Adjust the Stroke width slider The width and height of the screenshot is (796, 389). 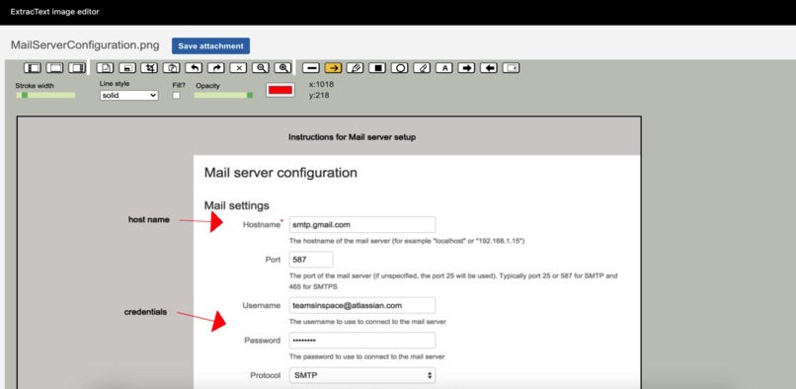point(45,95)
